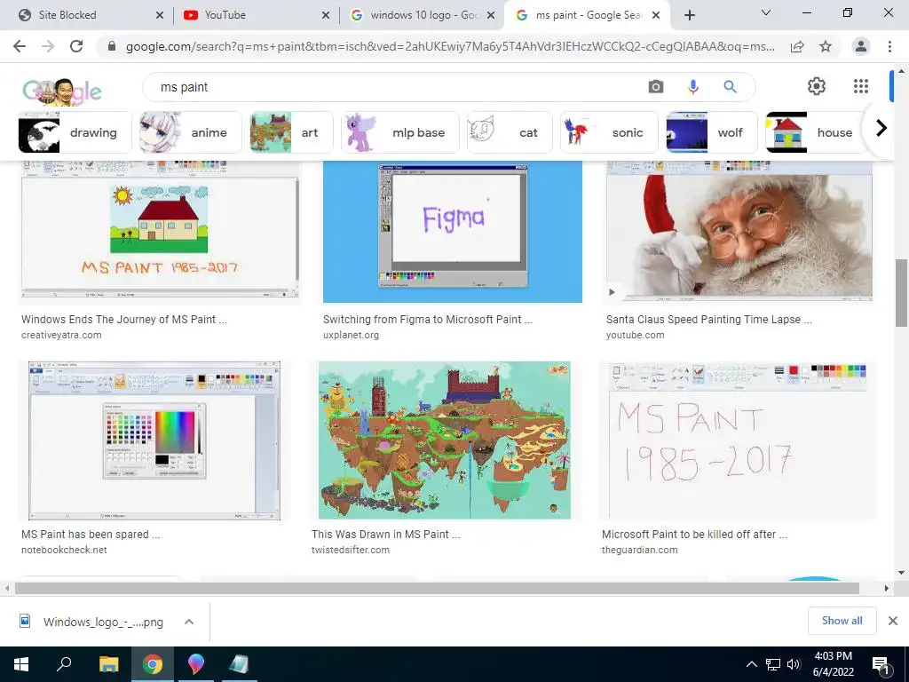Screen dimensions: 909x682
Task: Open the floating islands drawing image
Action: point(444,440)
